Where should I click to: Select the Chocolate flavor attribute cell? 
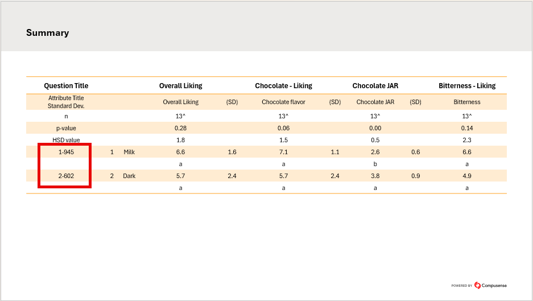click(x=283, y=102)
